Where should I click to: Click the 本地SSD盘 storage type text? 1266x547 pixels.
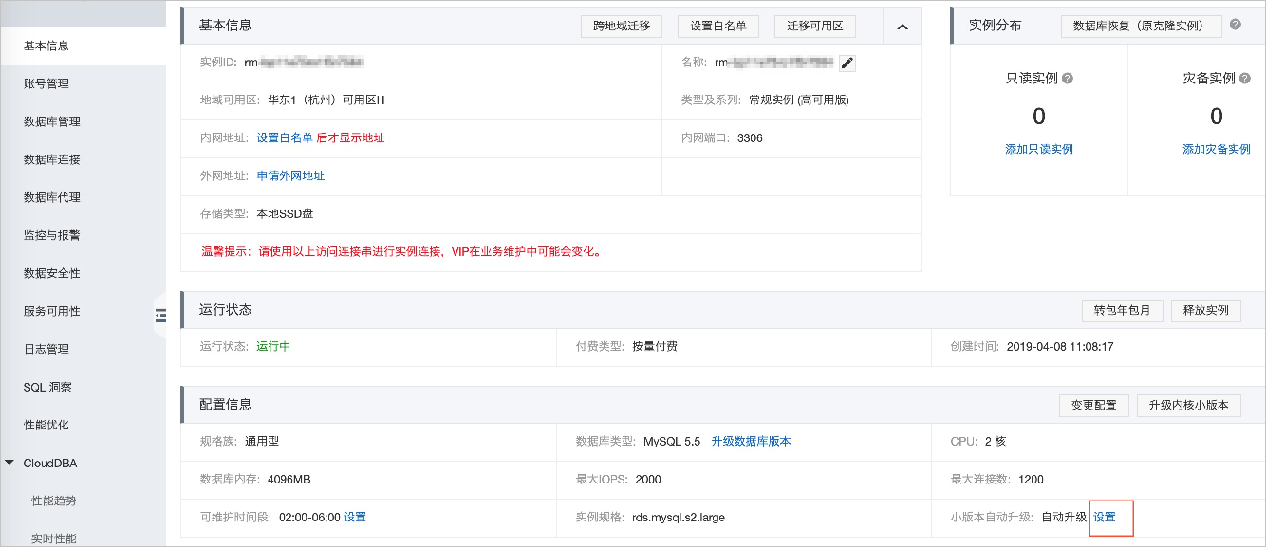point(285,213)
